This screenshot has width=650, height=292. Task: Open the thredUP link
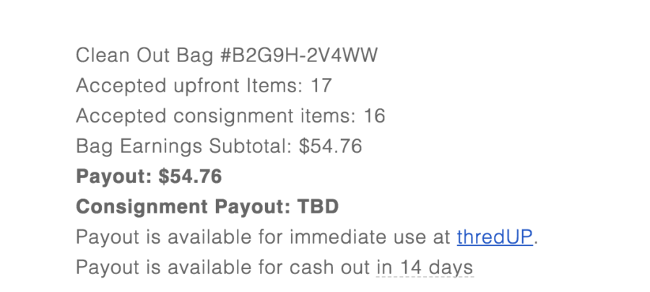(495, 237)
